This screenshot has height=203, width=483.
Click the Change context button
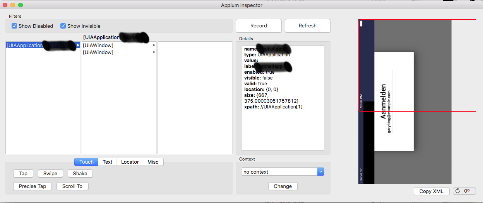tap(283, 186)
